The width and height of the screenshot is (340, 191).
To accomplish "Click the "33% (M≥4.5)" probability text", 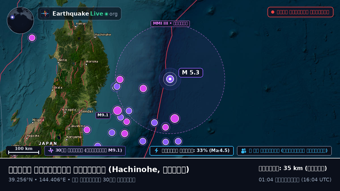I will (213, 151).
